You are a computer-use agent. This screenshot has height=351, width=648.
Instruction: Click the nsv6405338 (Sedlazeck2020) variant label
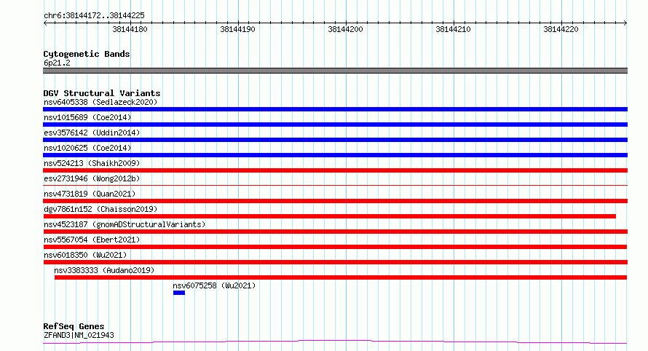(100, 102)
